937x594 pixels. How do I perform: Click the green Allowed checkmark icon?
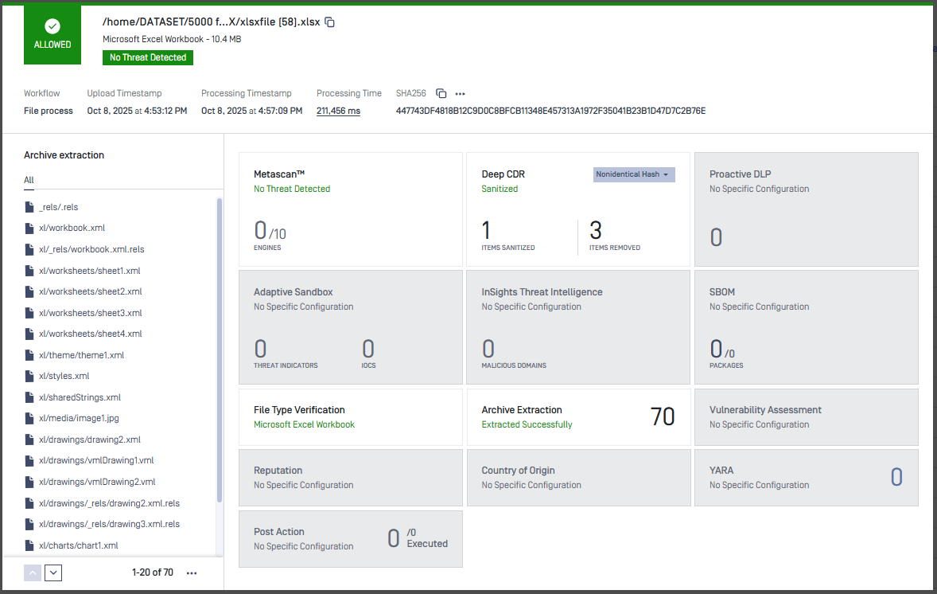tap(52, 26)
